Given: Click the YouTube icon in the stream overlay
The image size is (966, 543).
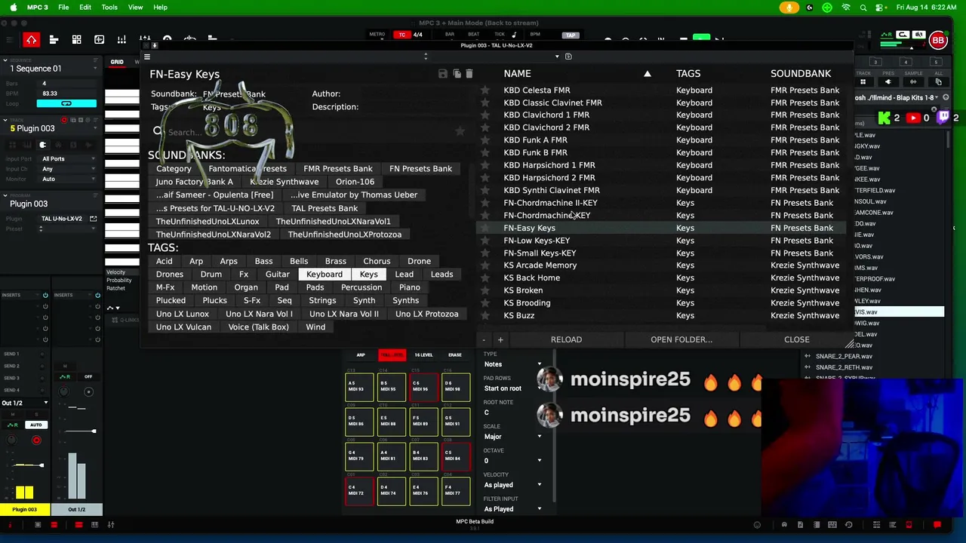Looking at the screenshot, I should point(912,118).
